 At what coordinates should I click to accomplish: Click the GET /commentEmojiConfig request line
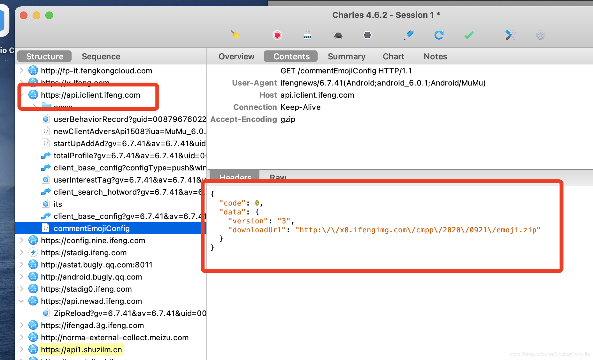(346, 71)
